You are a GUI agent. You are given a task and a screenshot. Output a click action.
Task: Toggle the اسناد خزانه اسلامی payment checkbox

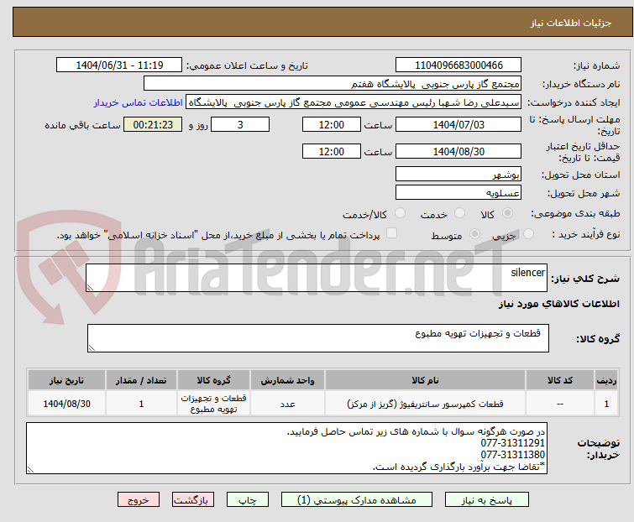(391, 233)
